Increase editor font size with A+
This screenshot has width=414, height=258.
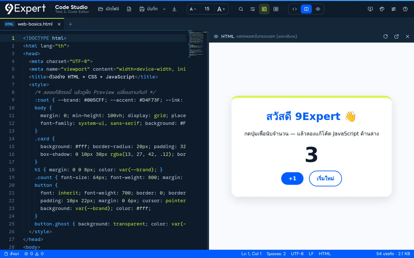pyautogui.click(x=221, y=9)
